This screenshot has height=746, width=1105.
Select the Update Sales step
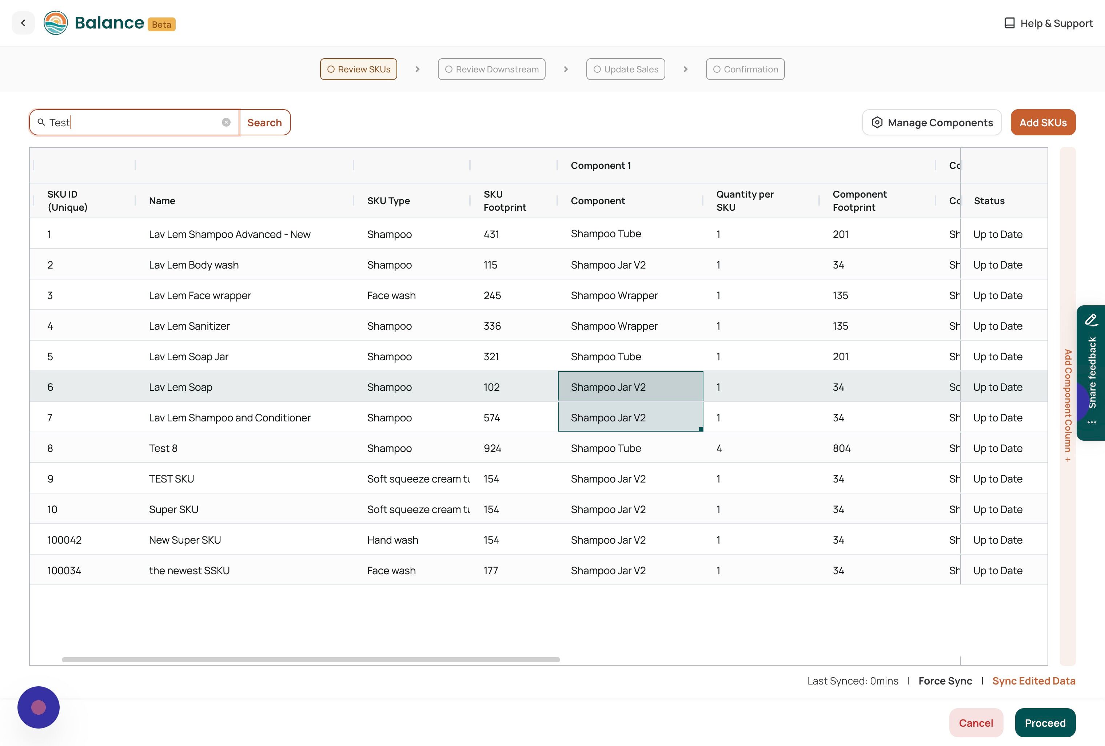click(625, 69)
